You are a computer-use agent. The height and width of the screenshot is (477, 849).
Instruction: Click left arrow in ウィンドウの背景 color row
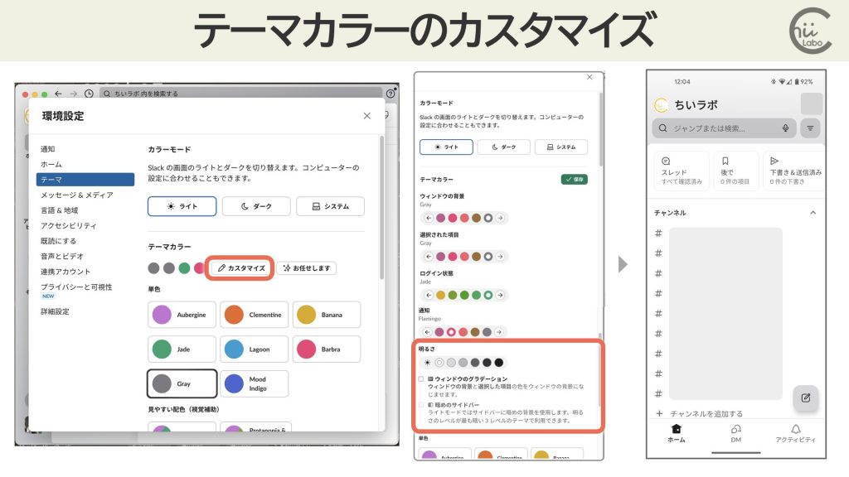pyautogui.click(x=429, y=218)
